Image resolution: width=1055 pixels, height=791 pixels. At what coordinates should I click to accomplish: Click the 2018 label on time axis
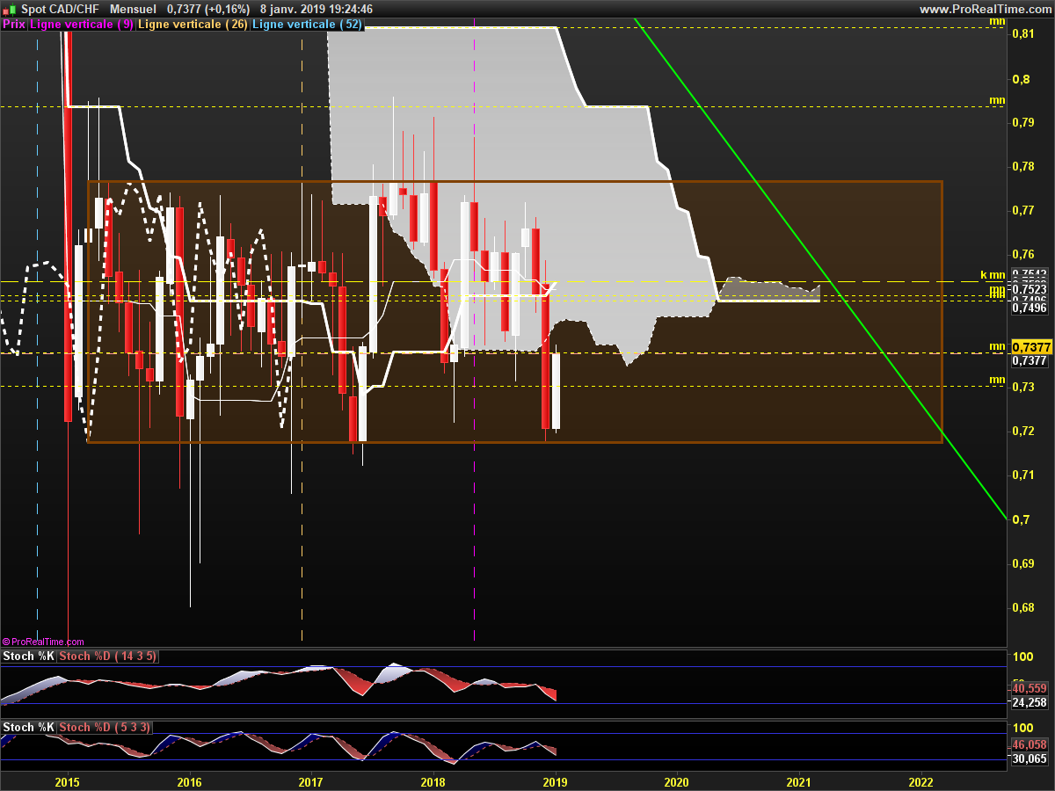[x=433, y=781]
